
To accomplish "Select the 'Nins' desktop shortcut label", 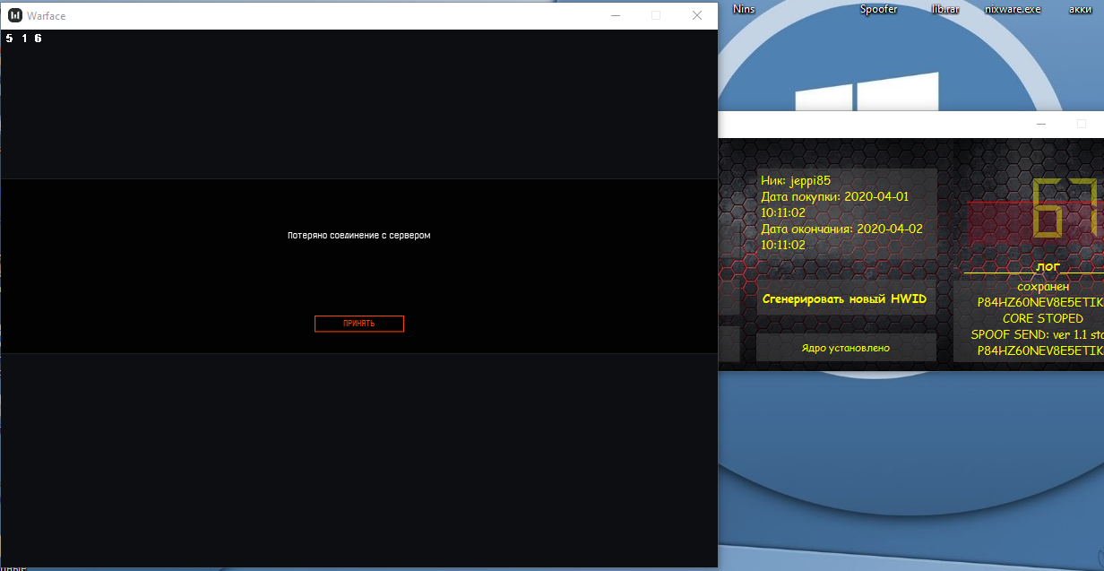I will pos(744,9).
